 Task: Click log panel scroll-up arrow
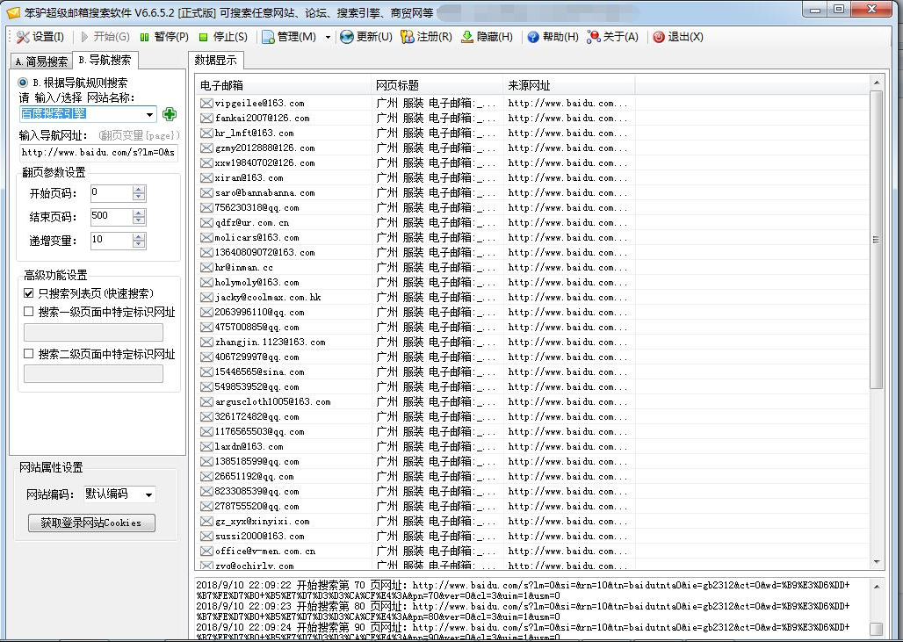click(x=876, y=587)
